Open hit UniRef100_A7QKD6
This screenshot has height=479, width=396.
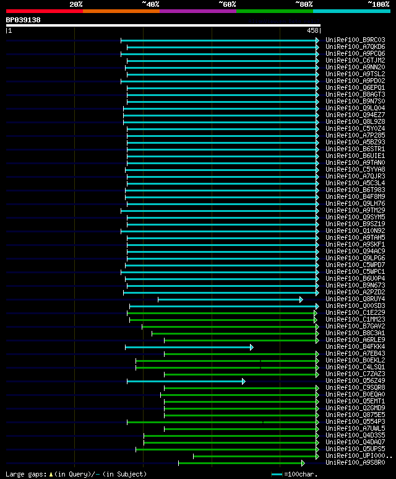(x=355, y=46)
